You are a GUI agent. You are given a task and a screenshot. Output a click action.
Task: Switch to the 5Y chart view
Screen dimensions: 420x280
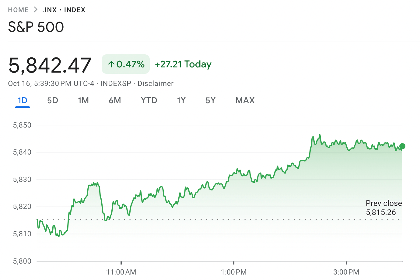[210, 100]
